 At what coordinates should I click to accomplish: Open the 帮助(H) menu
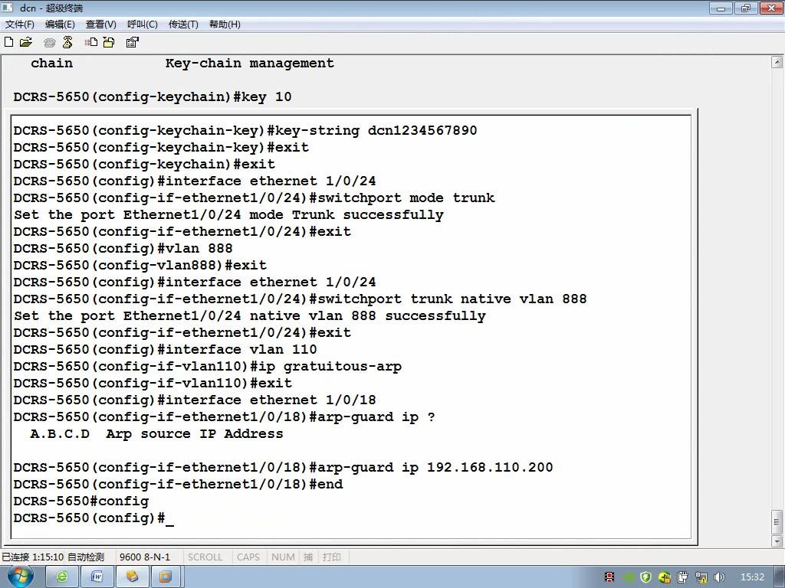pos(225,24)
